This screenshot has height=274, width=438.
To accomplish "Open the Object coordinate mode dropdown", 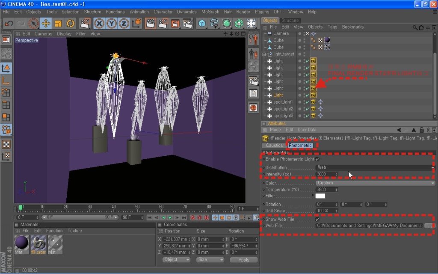I will (x=176, y=260).
